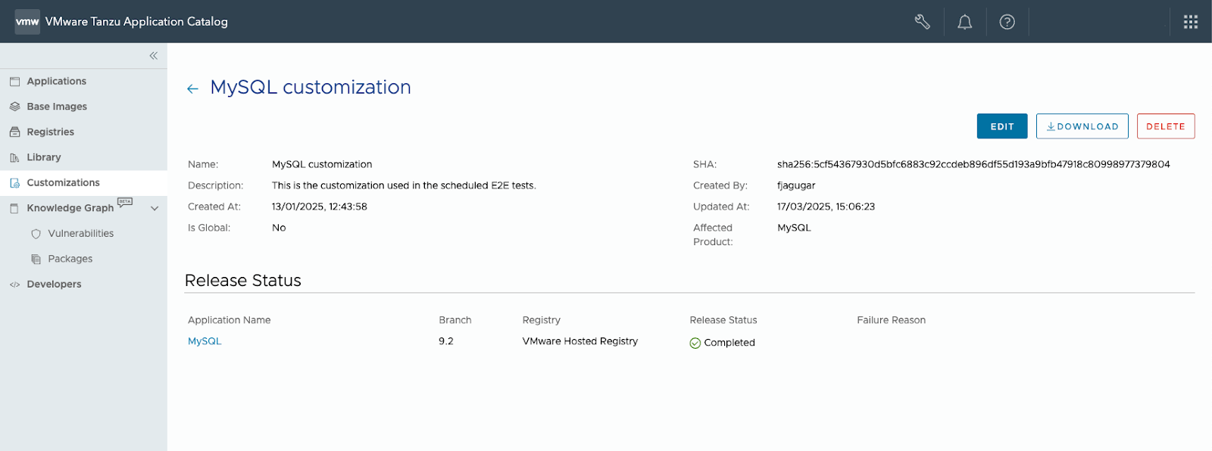Click the Name value MySQL customization

[322, 164]
